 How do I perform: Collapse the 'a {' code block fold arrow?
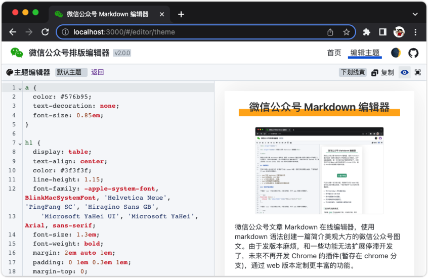point(20,88)
